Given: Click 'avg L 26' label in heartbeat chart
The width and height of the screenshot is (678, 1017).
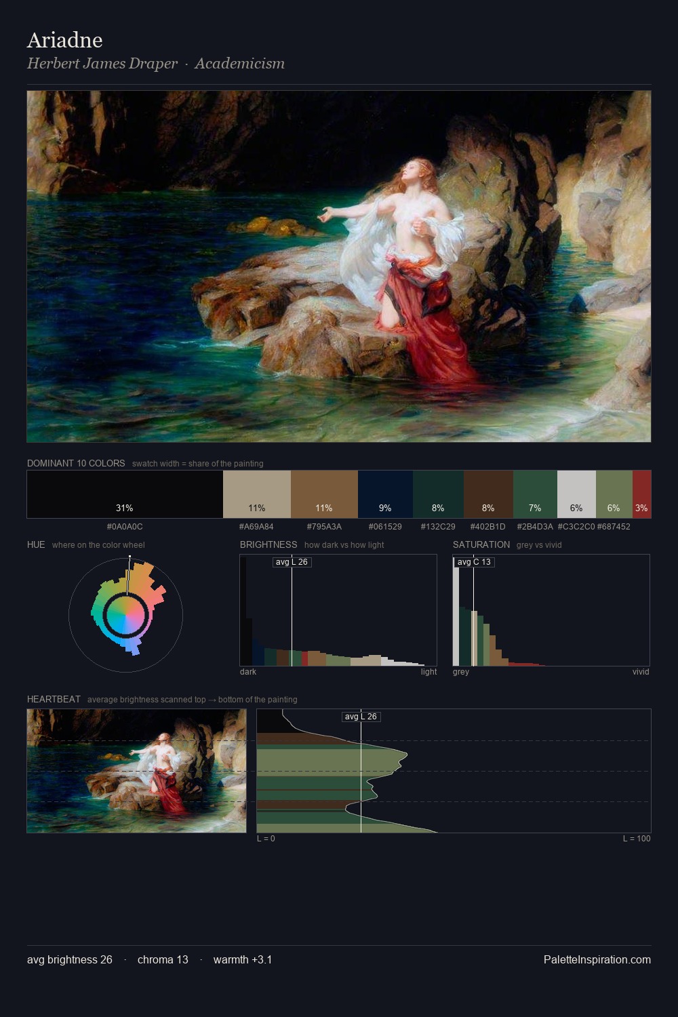Looking at the screenshot, I should coord(361,717).
